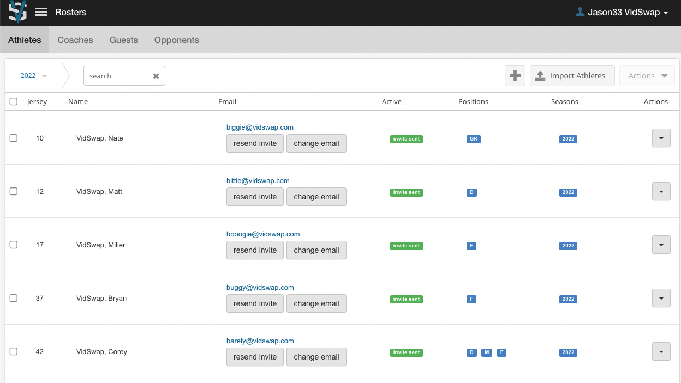
Task: Open actions dropdown for Bryan's row
Action: (661, 299)
